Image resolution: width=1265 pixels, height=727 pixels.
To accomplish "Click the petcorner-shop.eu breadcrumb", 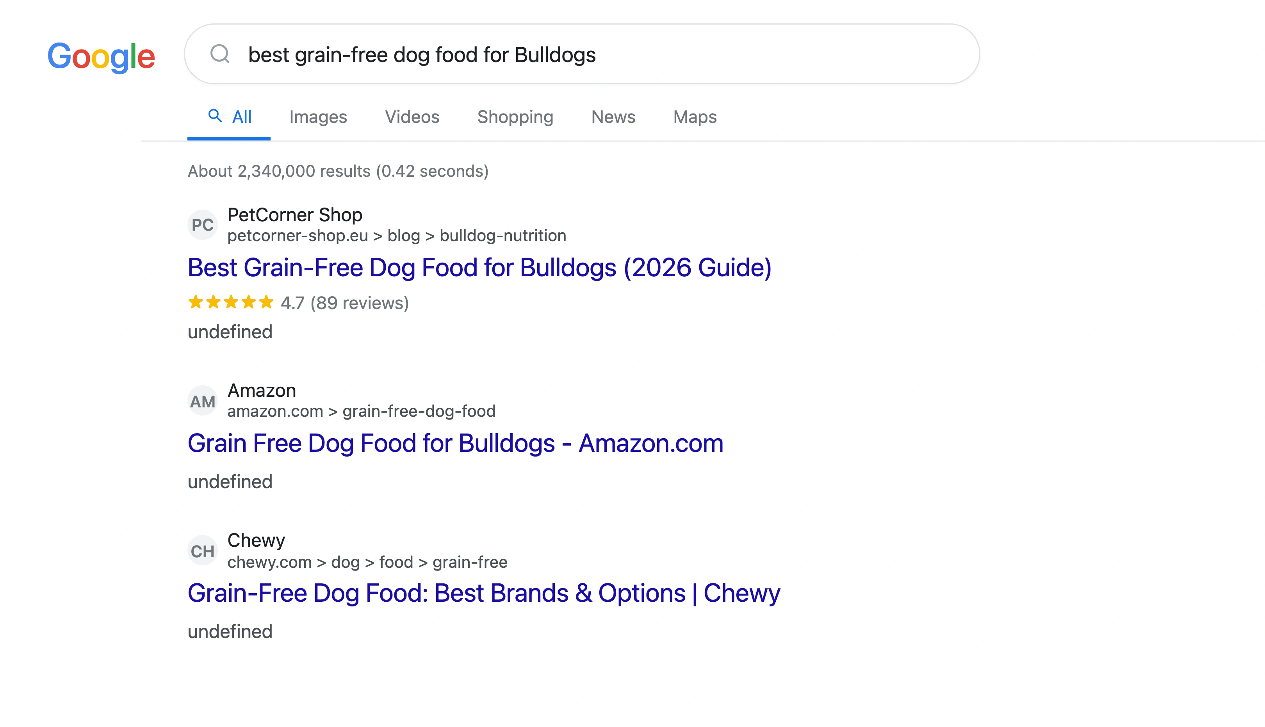I will 298,235.
